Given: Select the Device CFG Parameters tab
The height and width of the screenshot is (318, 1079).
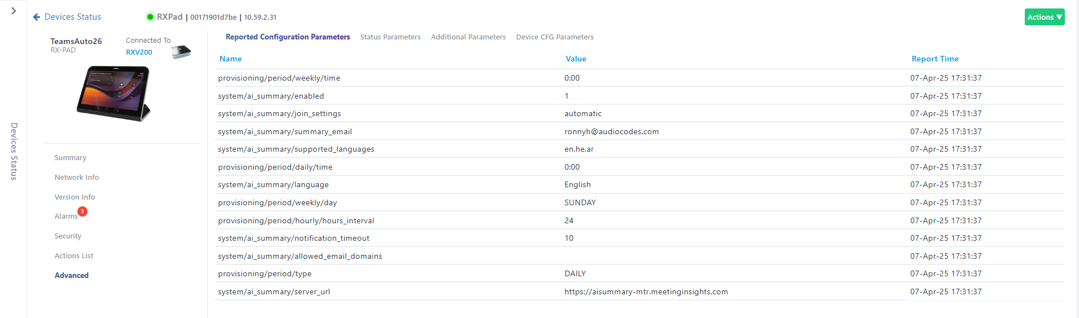Looking at the screenshot, I should click(554, 37).
